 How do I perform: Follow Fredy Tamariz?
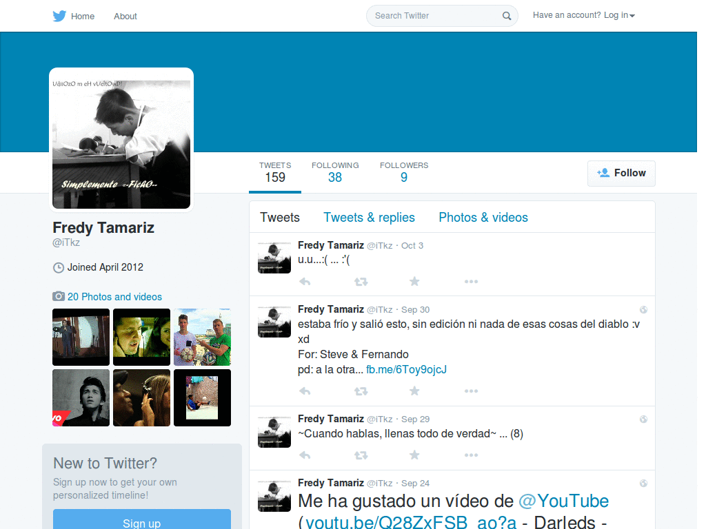point(621,173)
